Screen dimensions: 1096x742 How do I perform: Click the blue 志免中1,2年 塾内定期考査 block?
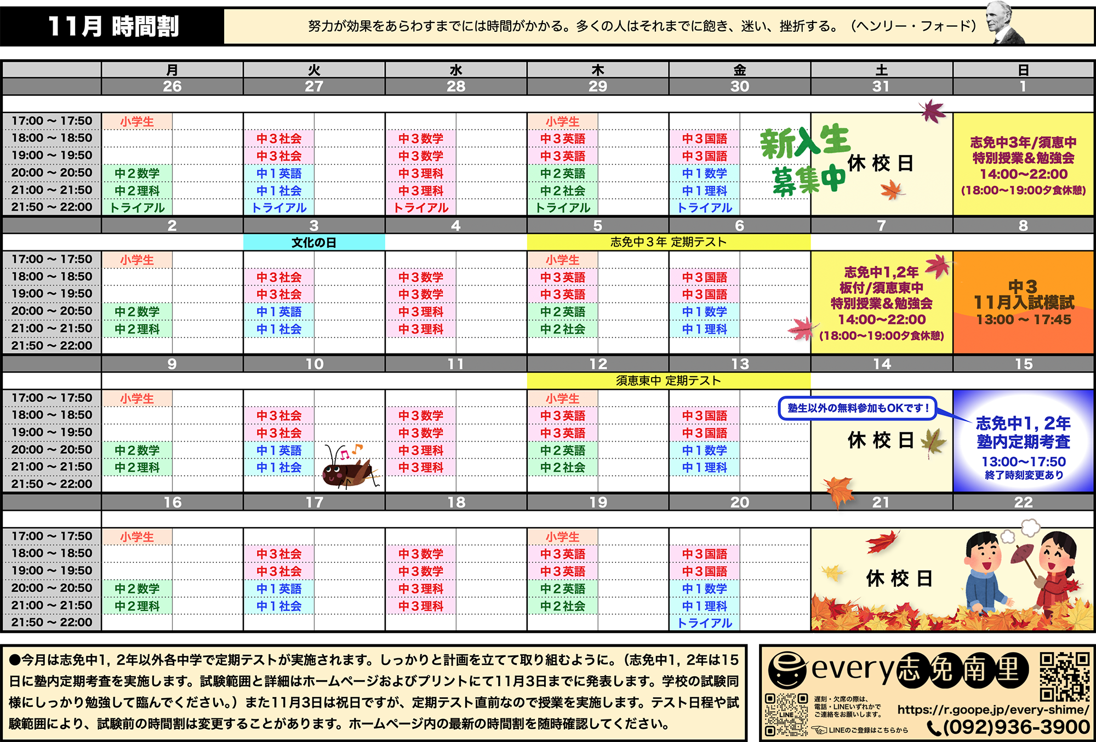(1023, 441)
